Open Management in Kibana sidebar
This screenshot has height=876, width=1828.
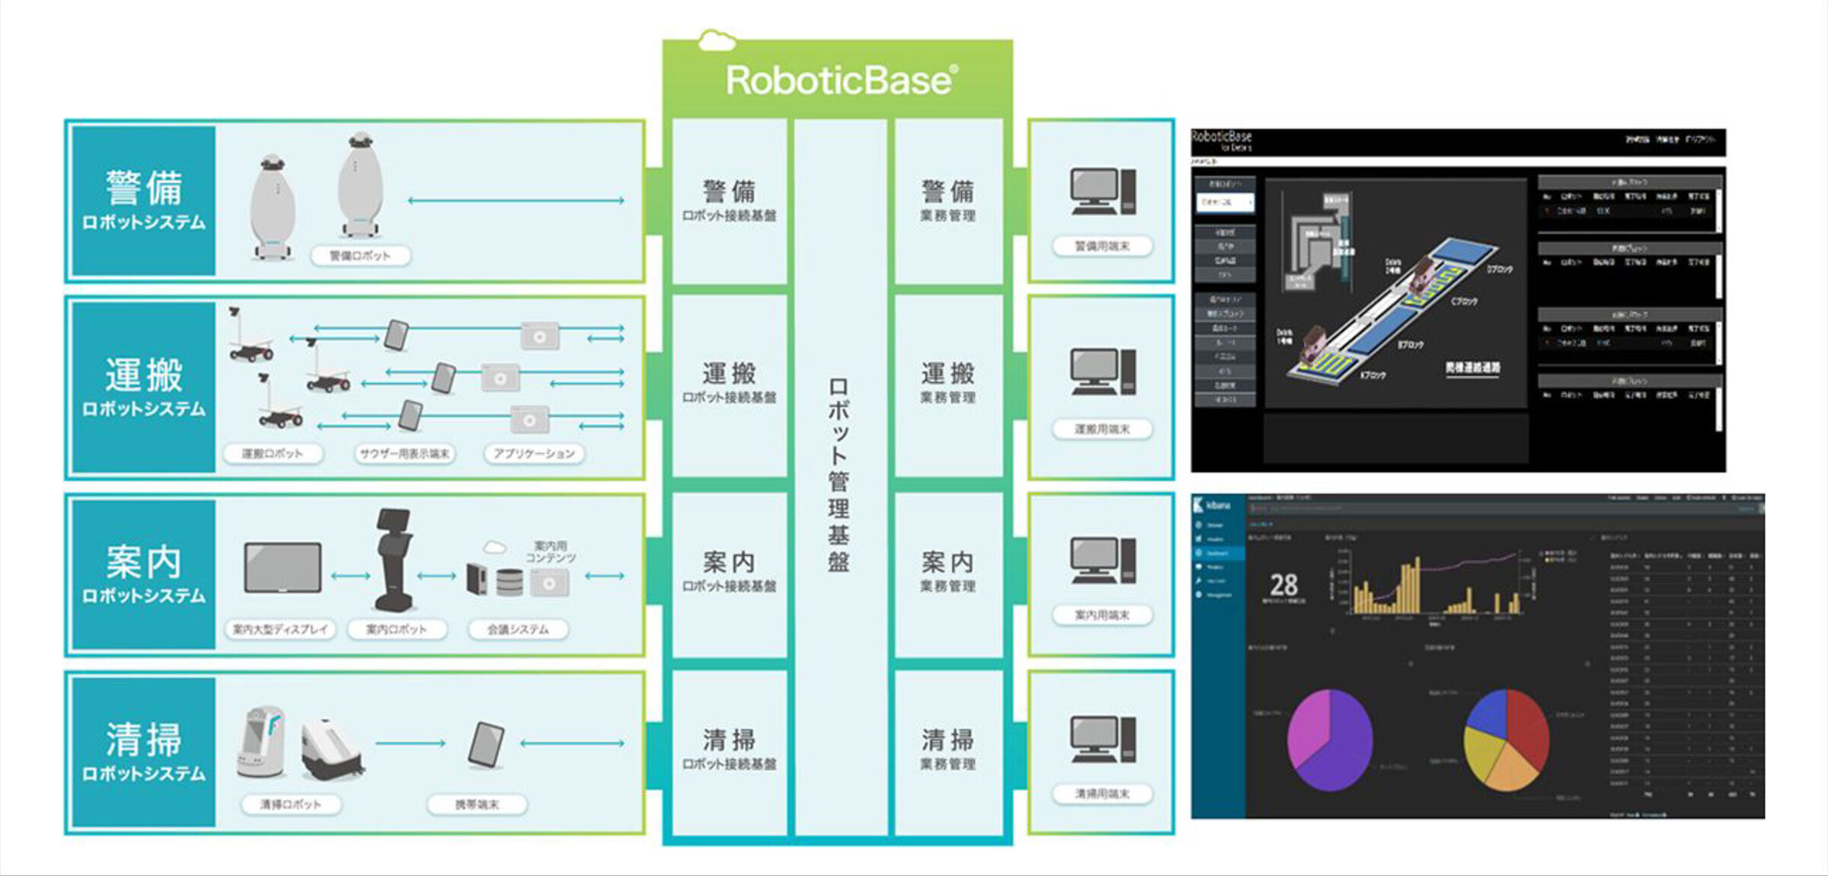pyautogui.click(x=1218, y=595)
